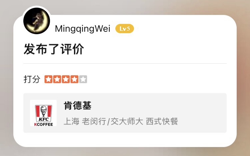Tap the 上海 city label
This screenshot has height=156, width=250.
click(71, 121)
